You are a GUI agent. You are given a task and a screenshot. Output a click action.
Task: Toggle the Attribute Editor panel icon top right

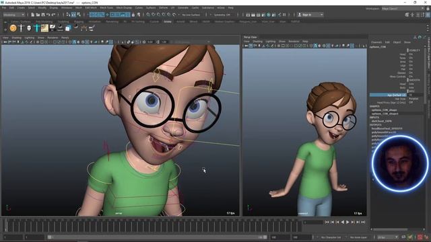[x=418, y=15]
